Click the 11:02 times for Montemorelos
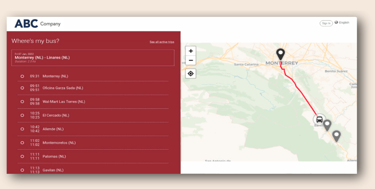The height and width of the screenshot is (189, 375). (x=35, y=143)
